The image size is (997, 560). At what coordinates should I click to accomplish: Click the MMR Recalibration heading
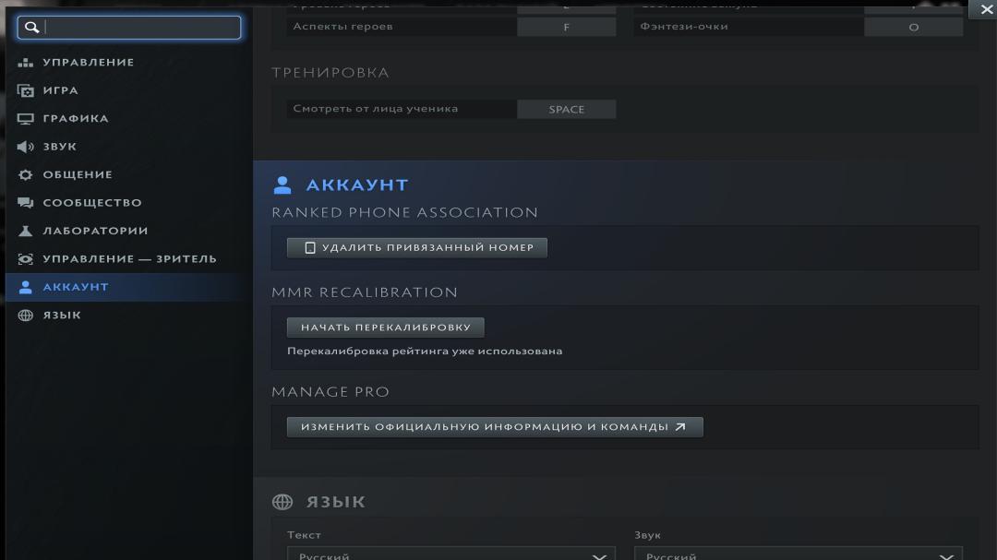[x=365, y=292]
